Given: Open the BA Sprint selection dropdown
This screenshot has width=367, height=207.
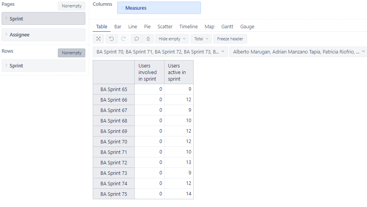Looking at the screenshot, I should pyautogui.click(x=160, y=52).
